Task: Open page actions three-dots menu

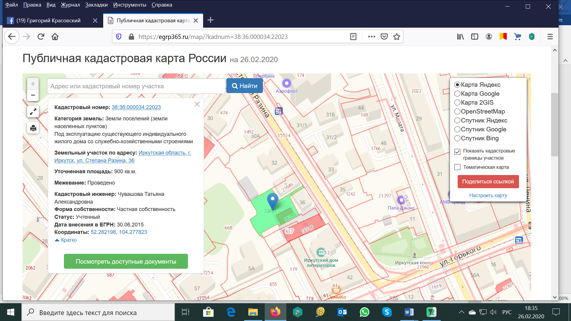Action: (371, 37)
